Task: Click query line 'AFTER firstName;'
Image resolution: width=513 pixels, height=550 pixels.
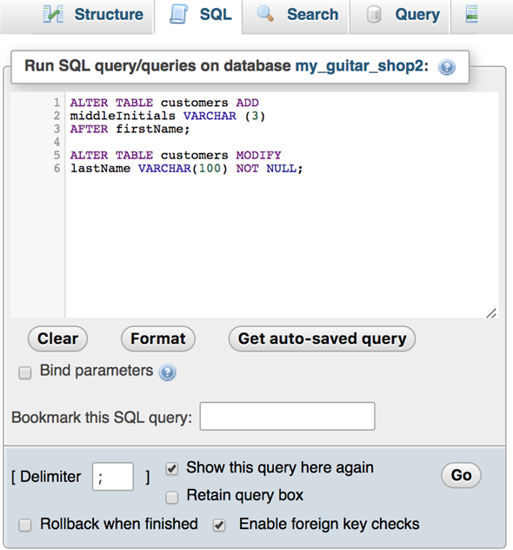Action: 130,129
